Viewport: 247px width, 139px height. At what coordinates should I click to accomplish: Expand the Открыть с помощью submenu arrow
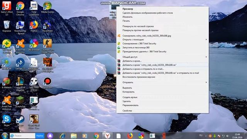coord(206,39)
